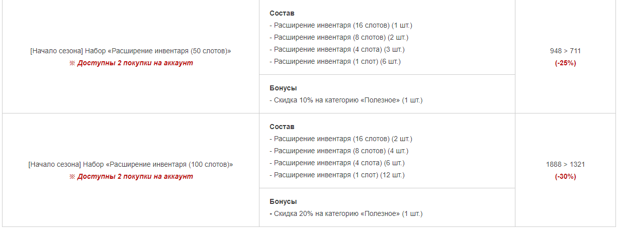The height and width of the screenshot is (229, 618).
Task: Click the price '1888 > 1321'
Action: click(565, 164)
